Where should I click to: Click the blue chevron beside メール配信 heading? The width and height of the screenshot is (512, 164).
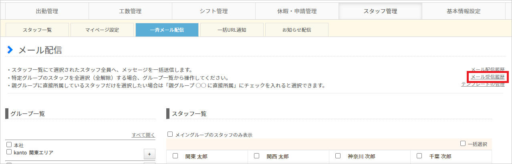(10, 50)
